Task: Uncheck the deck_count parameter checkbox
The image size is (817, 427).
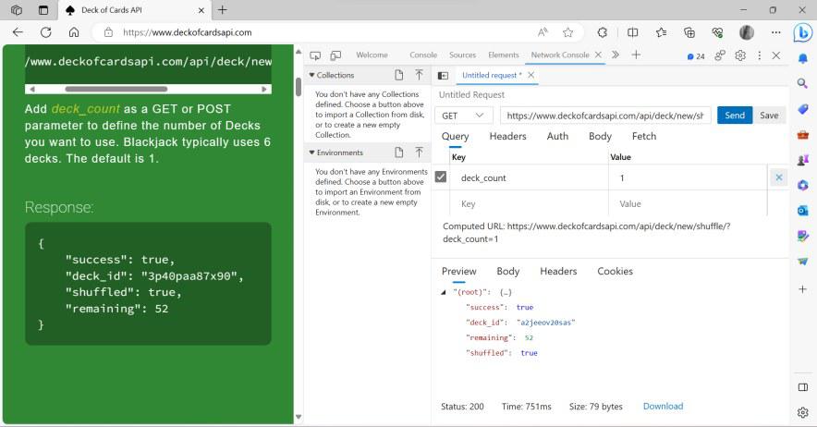Action: 441,177
